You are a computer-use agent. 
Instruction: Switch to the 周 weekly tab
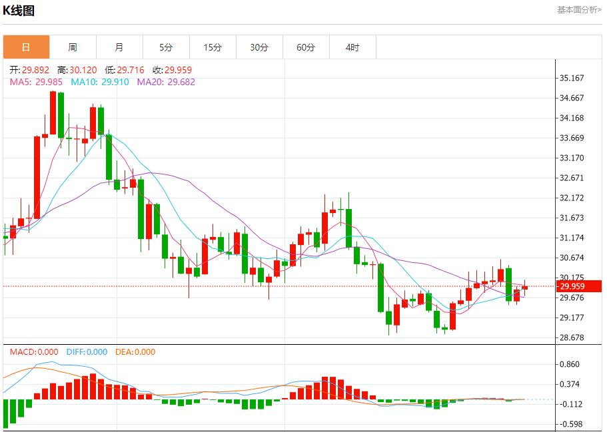coord(73,47)
